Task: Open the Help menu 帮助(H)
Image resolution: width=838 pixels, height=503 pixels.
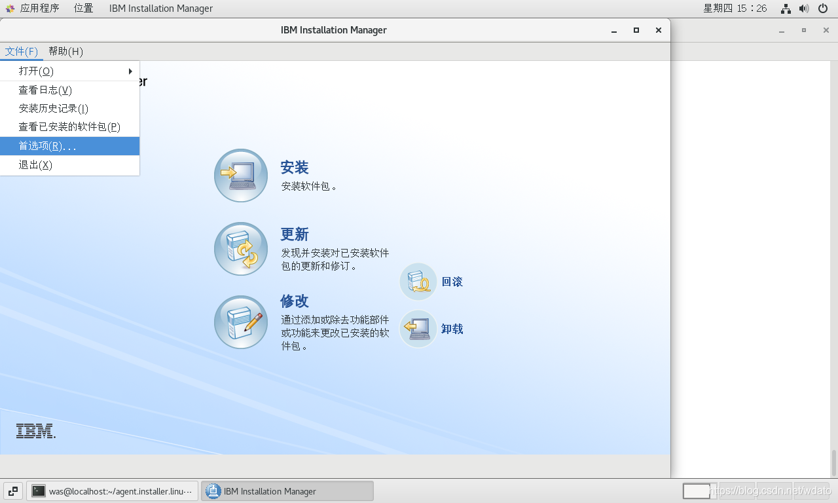Action: pyautogui.click(x=65, y=52)
